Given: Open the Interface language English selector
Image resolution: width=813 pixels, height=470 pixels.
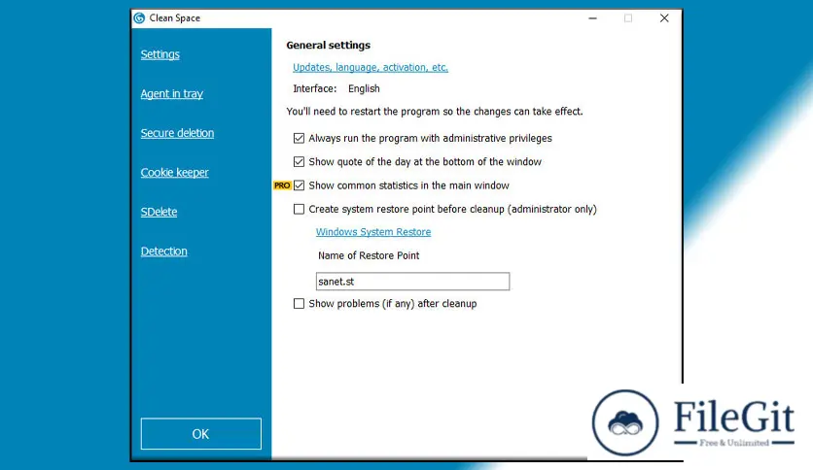Looking at the screenshot, I should pyautogui.click(x=364, y=88).
